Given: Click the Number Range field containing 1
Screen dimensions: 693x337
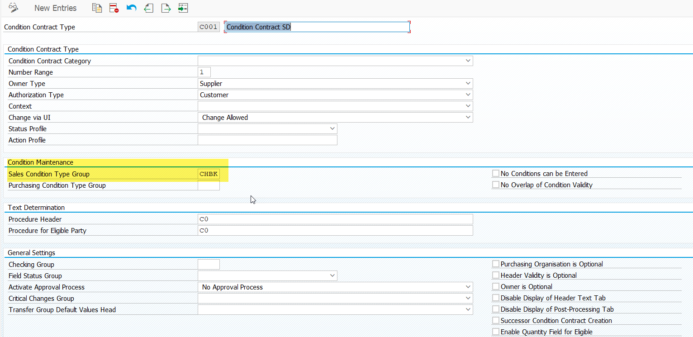Looking at the screenshot, I should click(204, 72).
